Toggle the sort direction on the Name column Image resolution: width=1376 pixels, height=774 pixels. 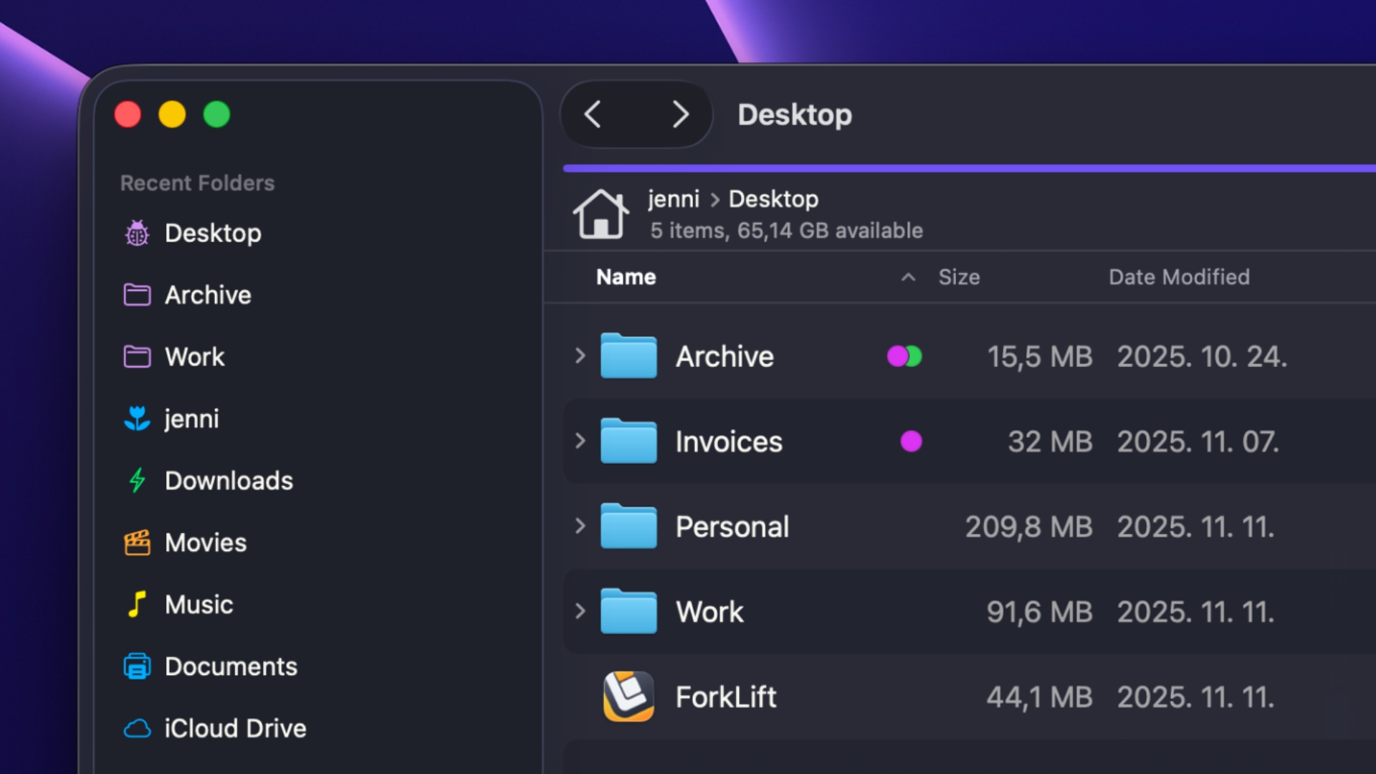click(x=626, y=277)
